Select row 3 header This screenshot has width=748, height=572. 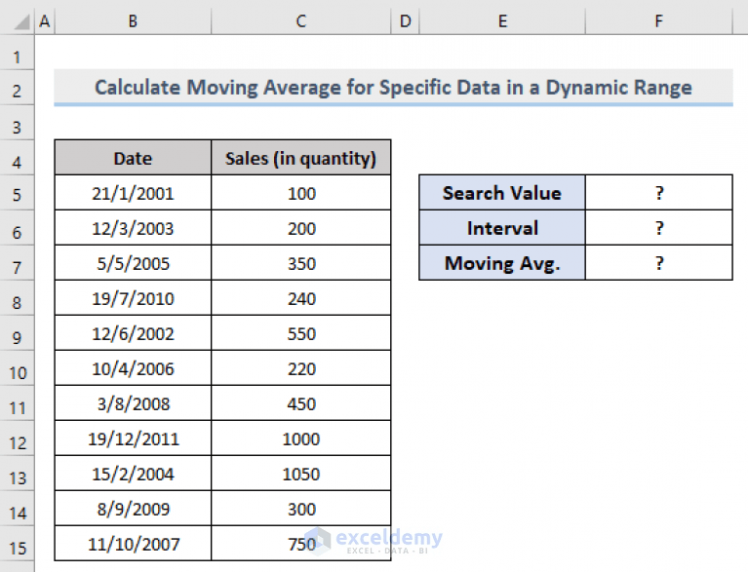point(18,123)
